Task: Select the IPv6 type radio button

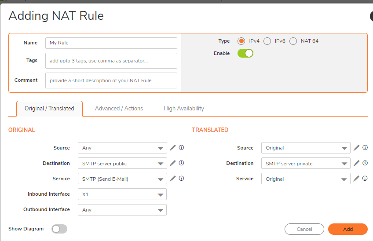Action: point(267,41)
